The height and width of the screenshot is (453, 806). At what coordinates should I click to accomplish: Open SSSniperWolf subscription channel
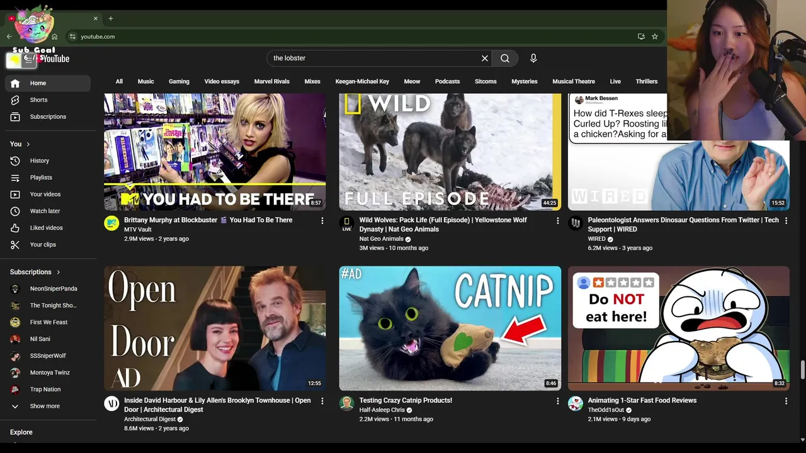coord(48,356)
